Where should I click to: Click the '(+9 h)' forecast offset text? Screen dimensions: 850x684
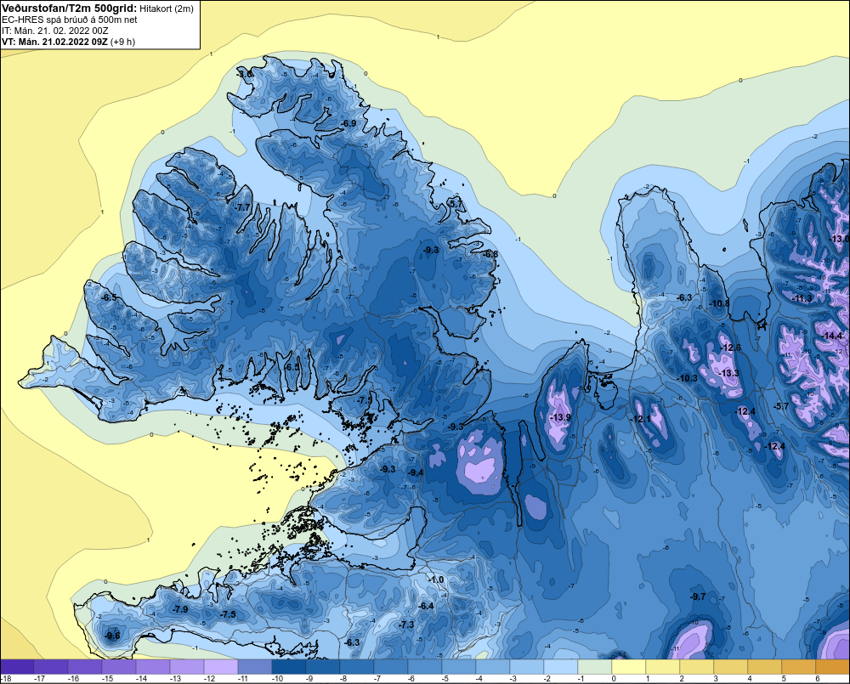pyautogui.click(x=122, y=42)
